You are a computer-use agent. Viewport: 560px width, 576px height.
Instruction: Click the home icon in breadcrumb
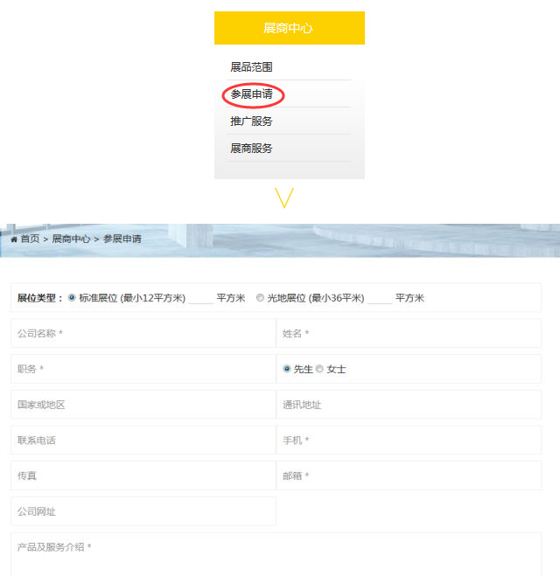[x=14, y=239]
